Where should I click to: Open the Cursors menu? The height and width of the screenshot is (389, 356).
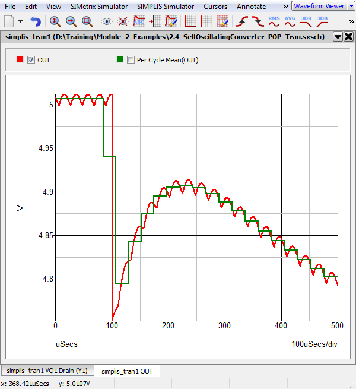215,7
